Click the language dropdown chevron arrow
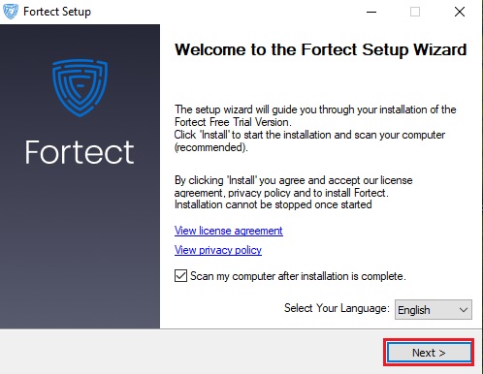Screen dimensions: 483x374 (x=464, y=310)
